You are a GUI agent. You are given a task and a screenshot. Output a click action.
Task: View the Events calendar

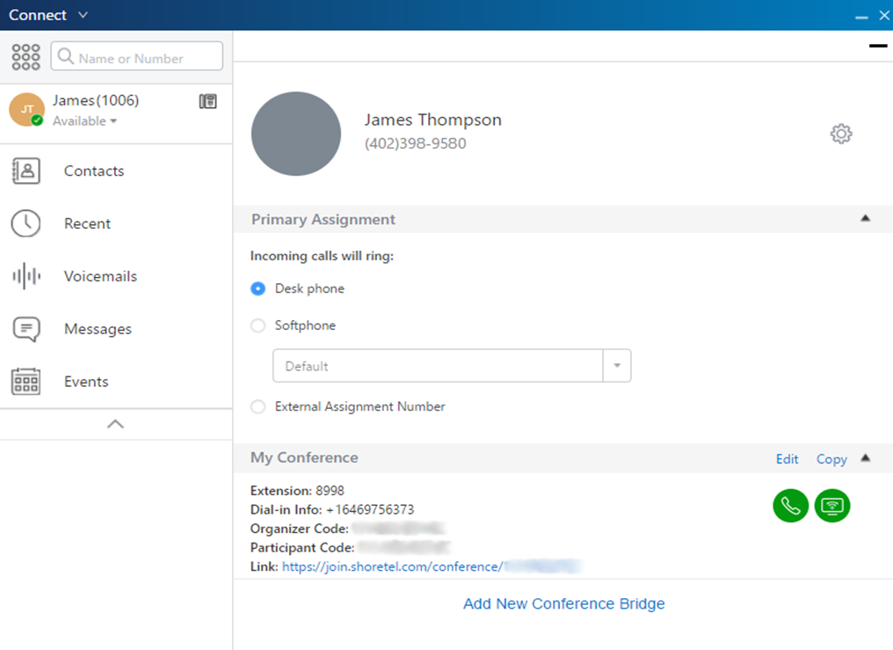(85, 381)
